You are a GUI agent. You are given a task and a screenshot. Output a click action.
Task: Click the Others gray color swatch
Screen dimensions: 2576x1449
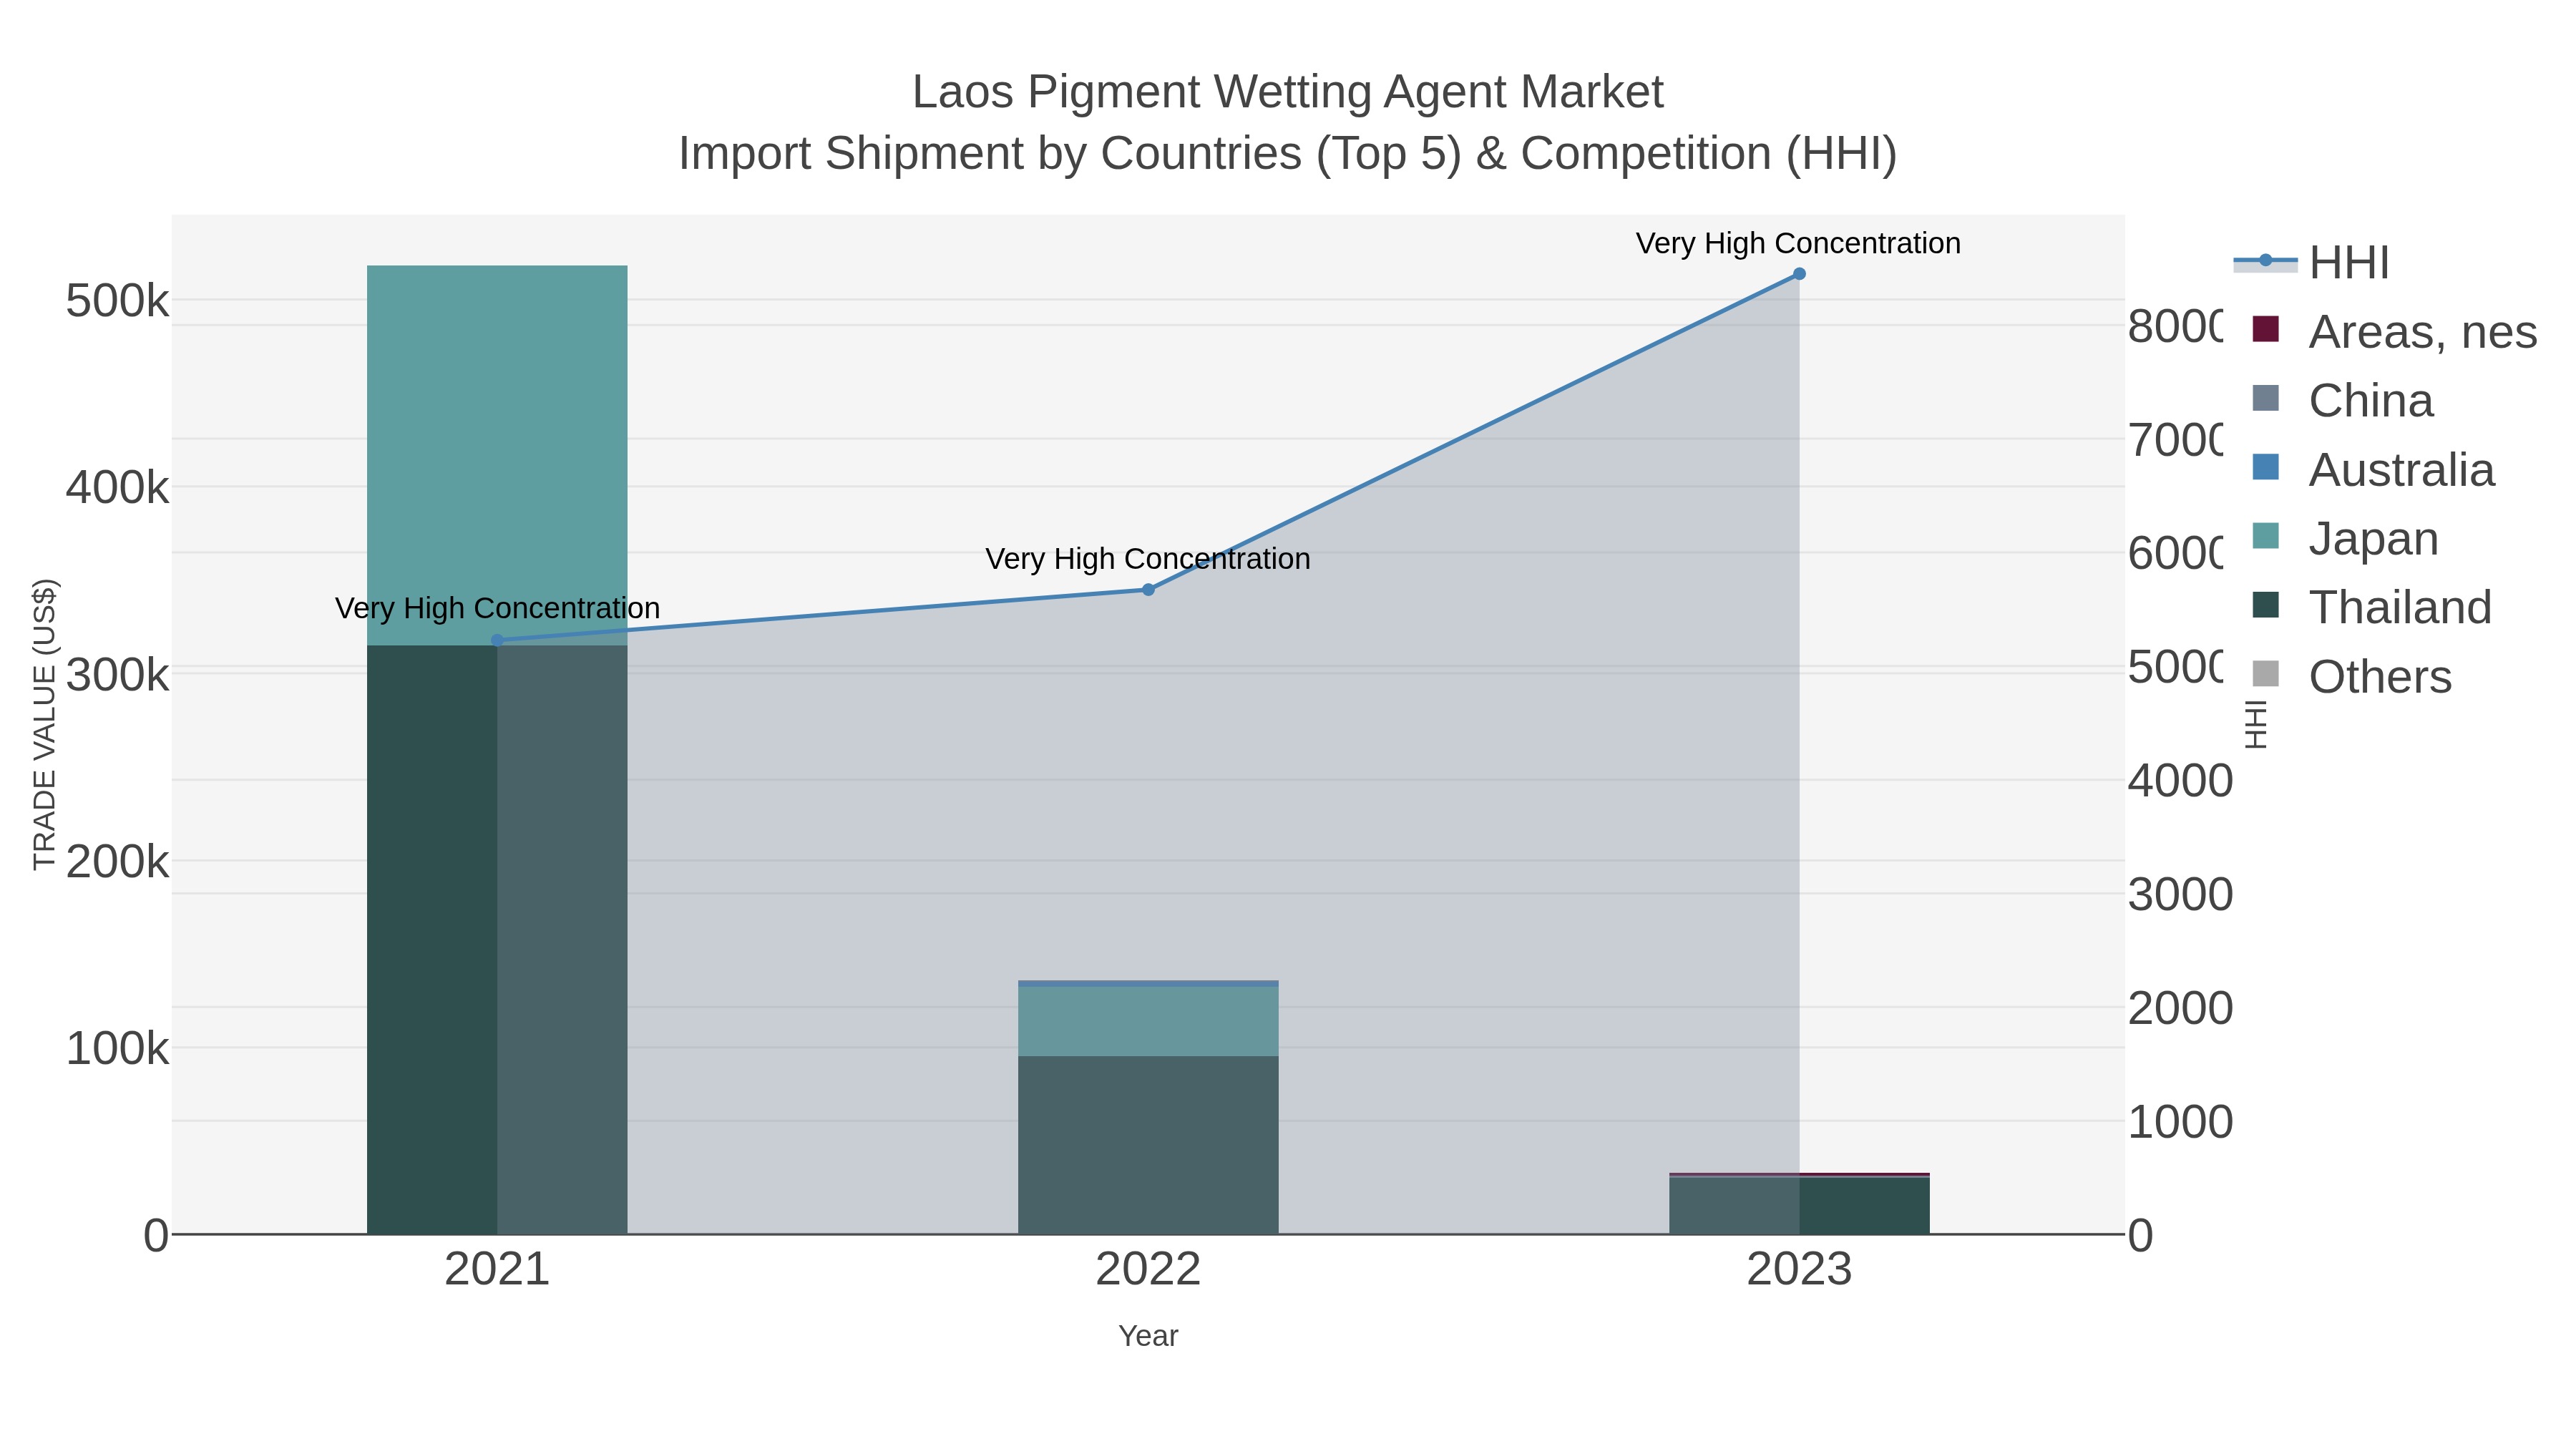tap(2266, 674)
